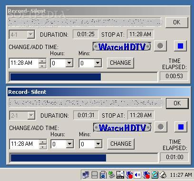Click the blurred file path field, 2-1 window

tap(85, 103)
